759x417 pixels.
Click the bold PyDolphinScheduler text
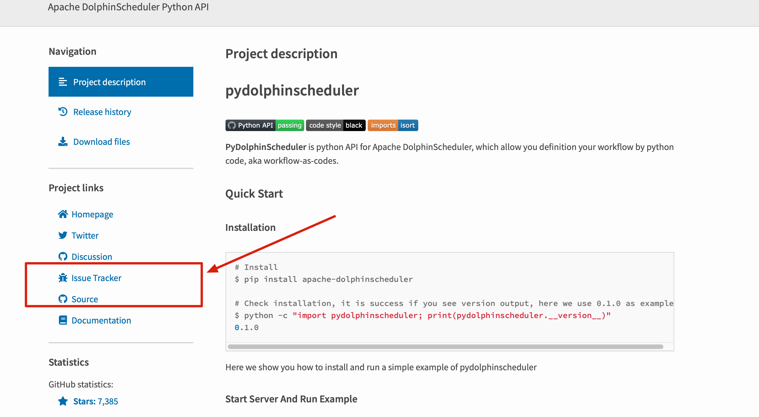(x=266, y=147)
